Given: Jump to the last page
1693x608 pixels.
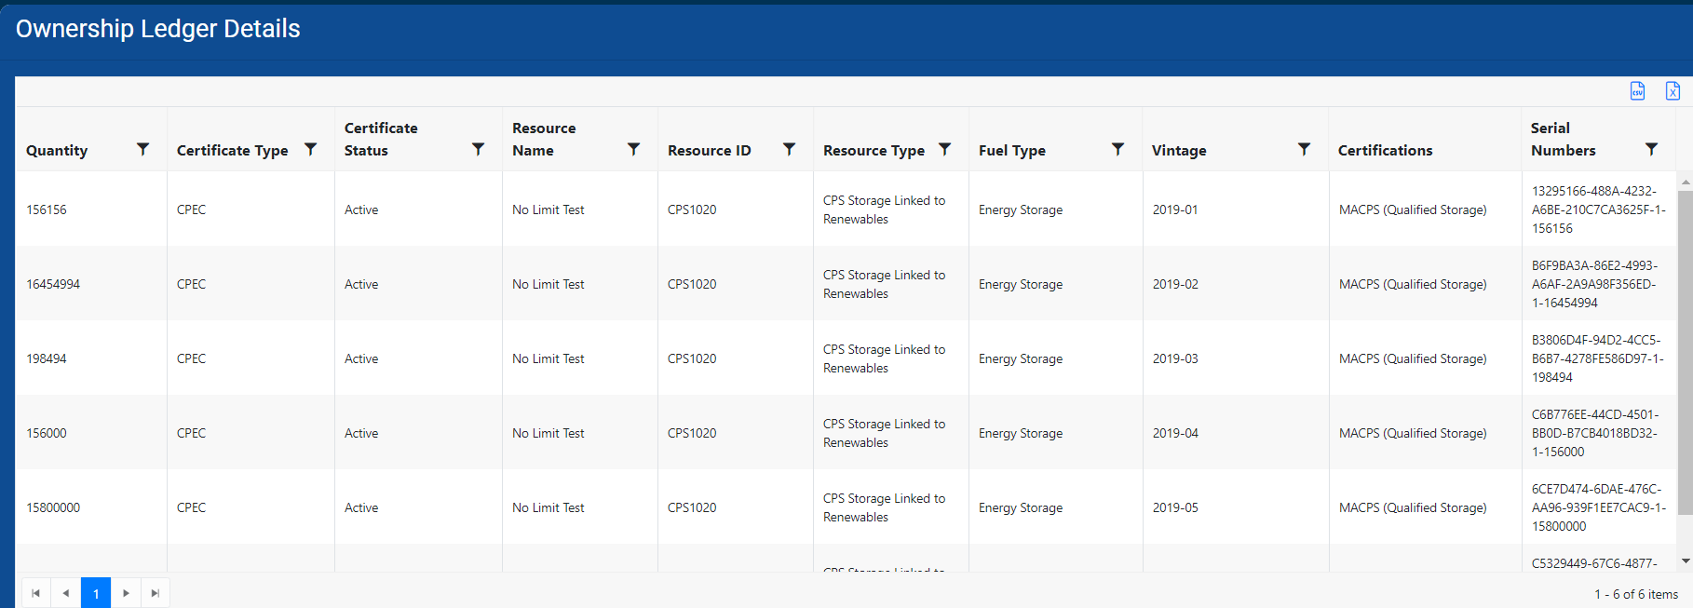Looking at the screenshot, I should (x=156, y=593).
